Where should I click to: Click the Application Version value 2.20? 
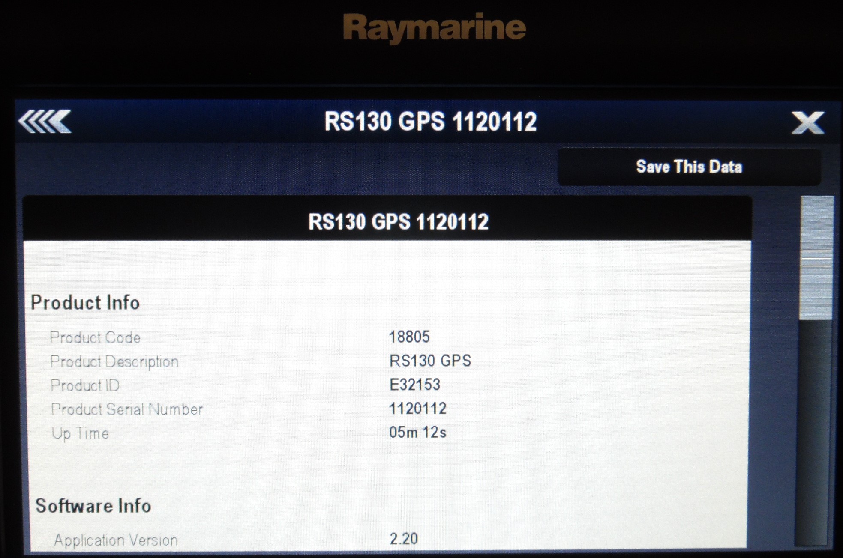(x=404, y=539)
